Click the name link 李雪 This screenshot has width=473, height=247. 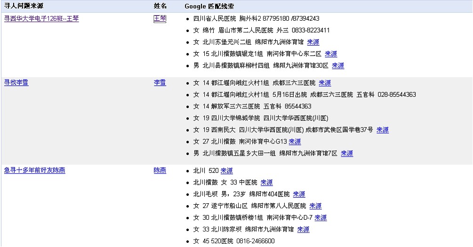click(x=160, y=83)
